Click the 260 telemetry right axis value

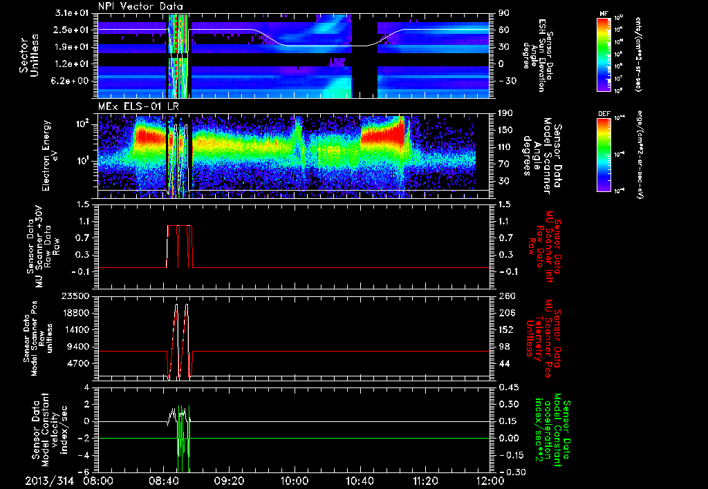point(506,296)
